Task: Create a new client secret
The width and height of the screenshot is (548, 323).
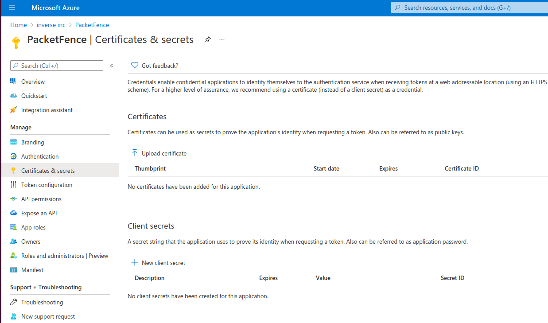Action: pyautogui.click(x=158, y=262)
